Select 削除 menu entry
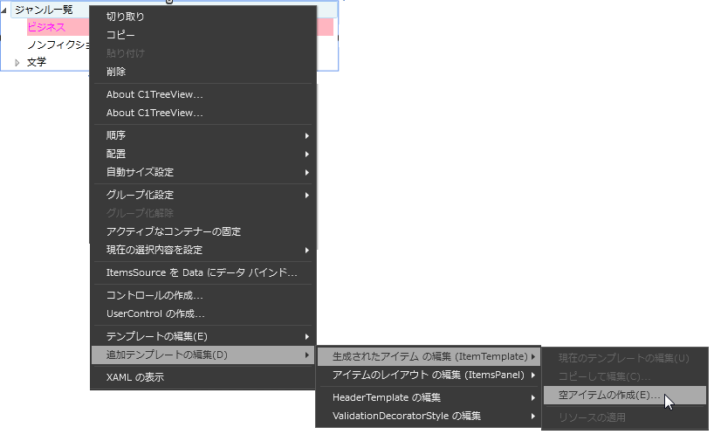Viewport: 714px width, 434px height. tap(116, 72)
